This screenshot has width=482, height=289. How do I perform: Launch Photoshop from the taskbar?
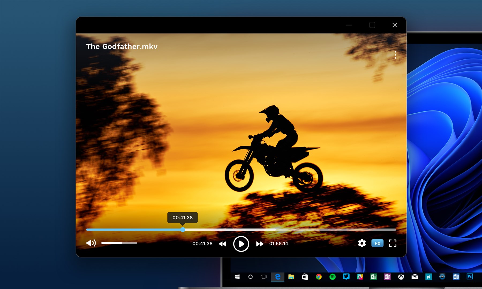coord(470,276)
